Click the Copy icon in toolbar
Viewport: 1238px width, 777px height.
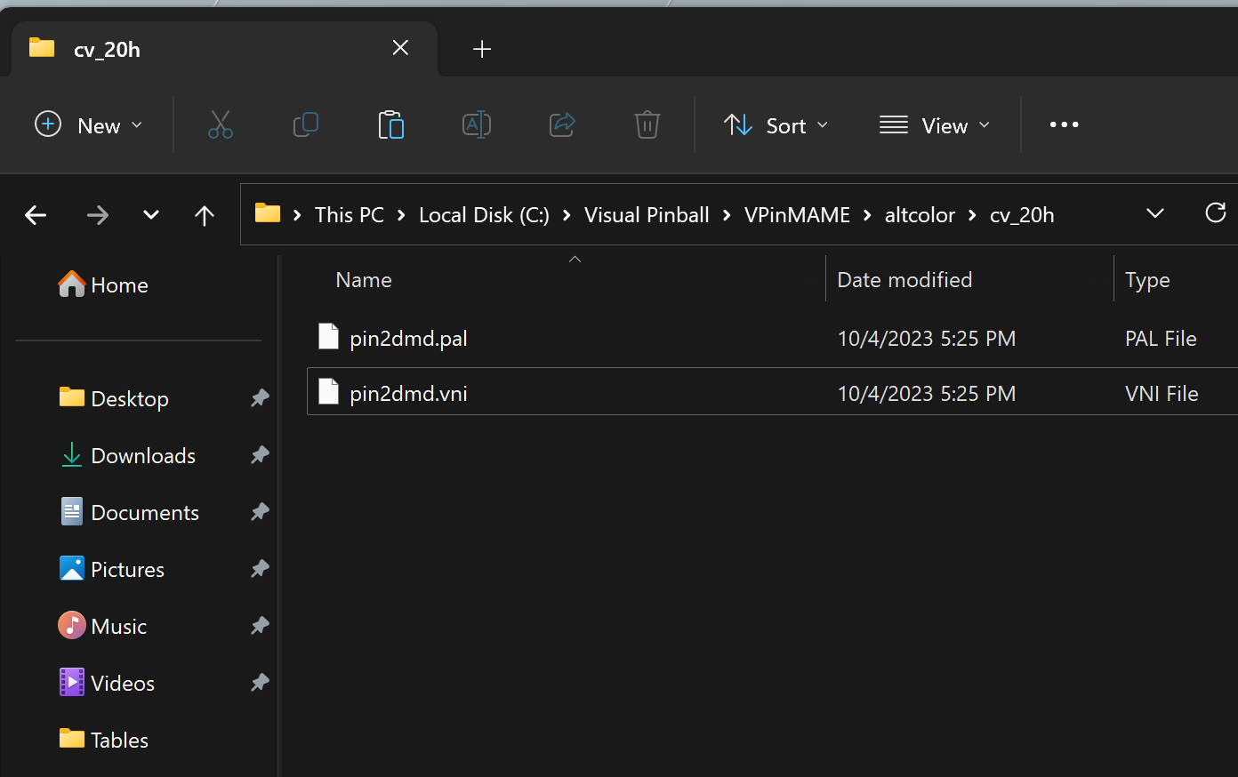tap(305, 125)
